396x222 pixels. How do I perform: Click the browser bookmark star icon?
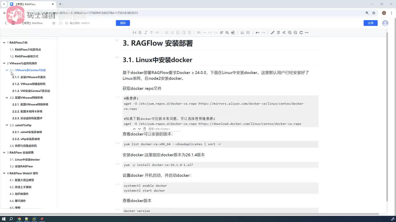pyautogui.click(x=374, y=13)
